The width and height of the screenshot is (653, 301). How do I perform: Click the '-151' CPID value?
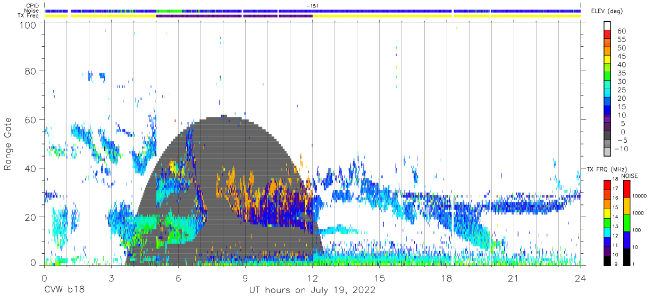tap(313, 6)
